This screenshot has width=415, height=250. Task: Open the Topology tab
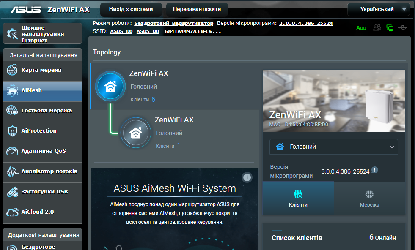[x=107, y=52]
